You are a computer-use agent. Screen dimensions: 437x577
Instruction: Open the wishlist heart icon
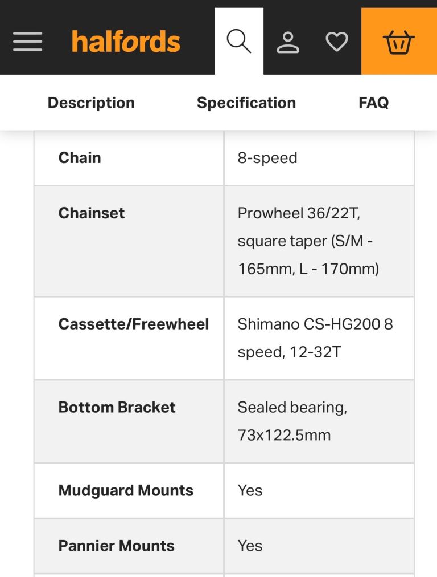point(336,42)
